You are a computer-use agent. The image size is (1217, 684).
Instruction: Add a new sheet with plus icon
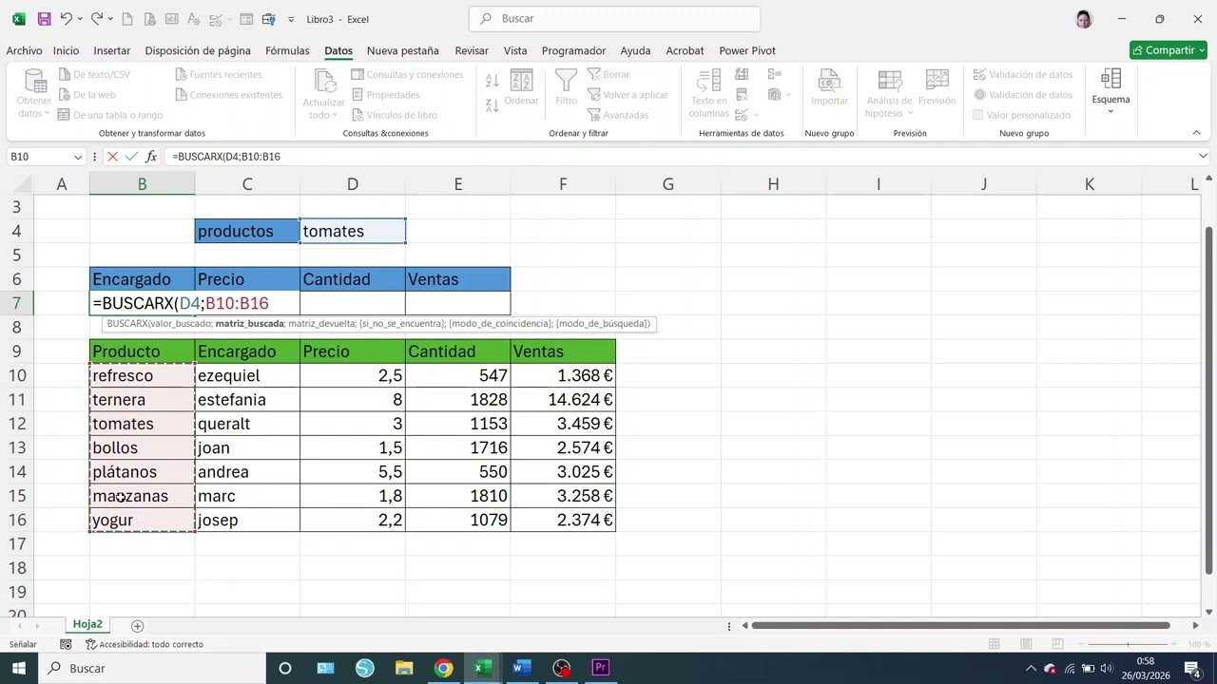click(x=137, y=626)
